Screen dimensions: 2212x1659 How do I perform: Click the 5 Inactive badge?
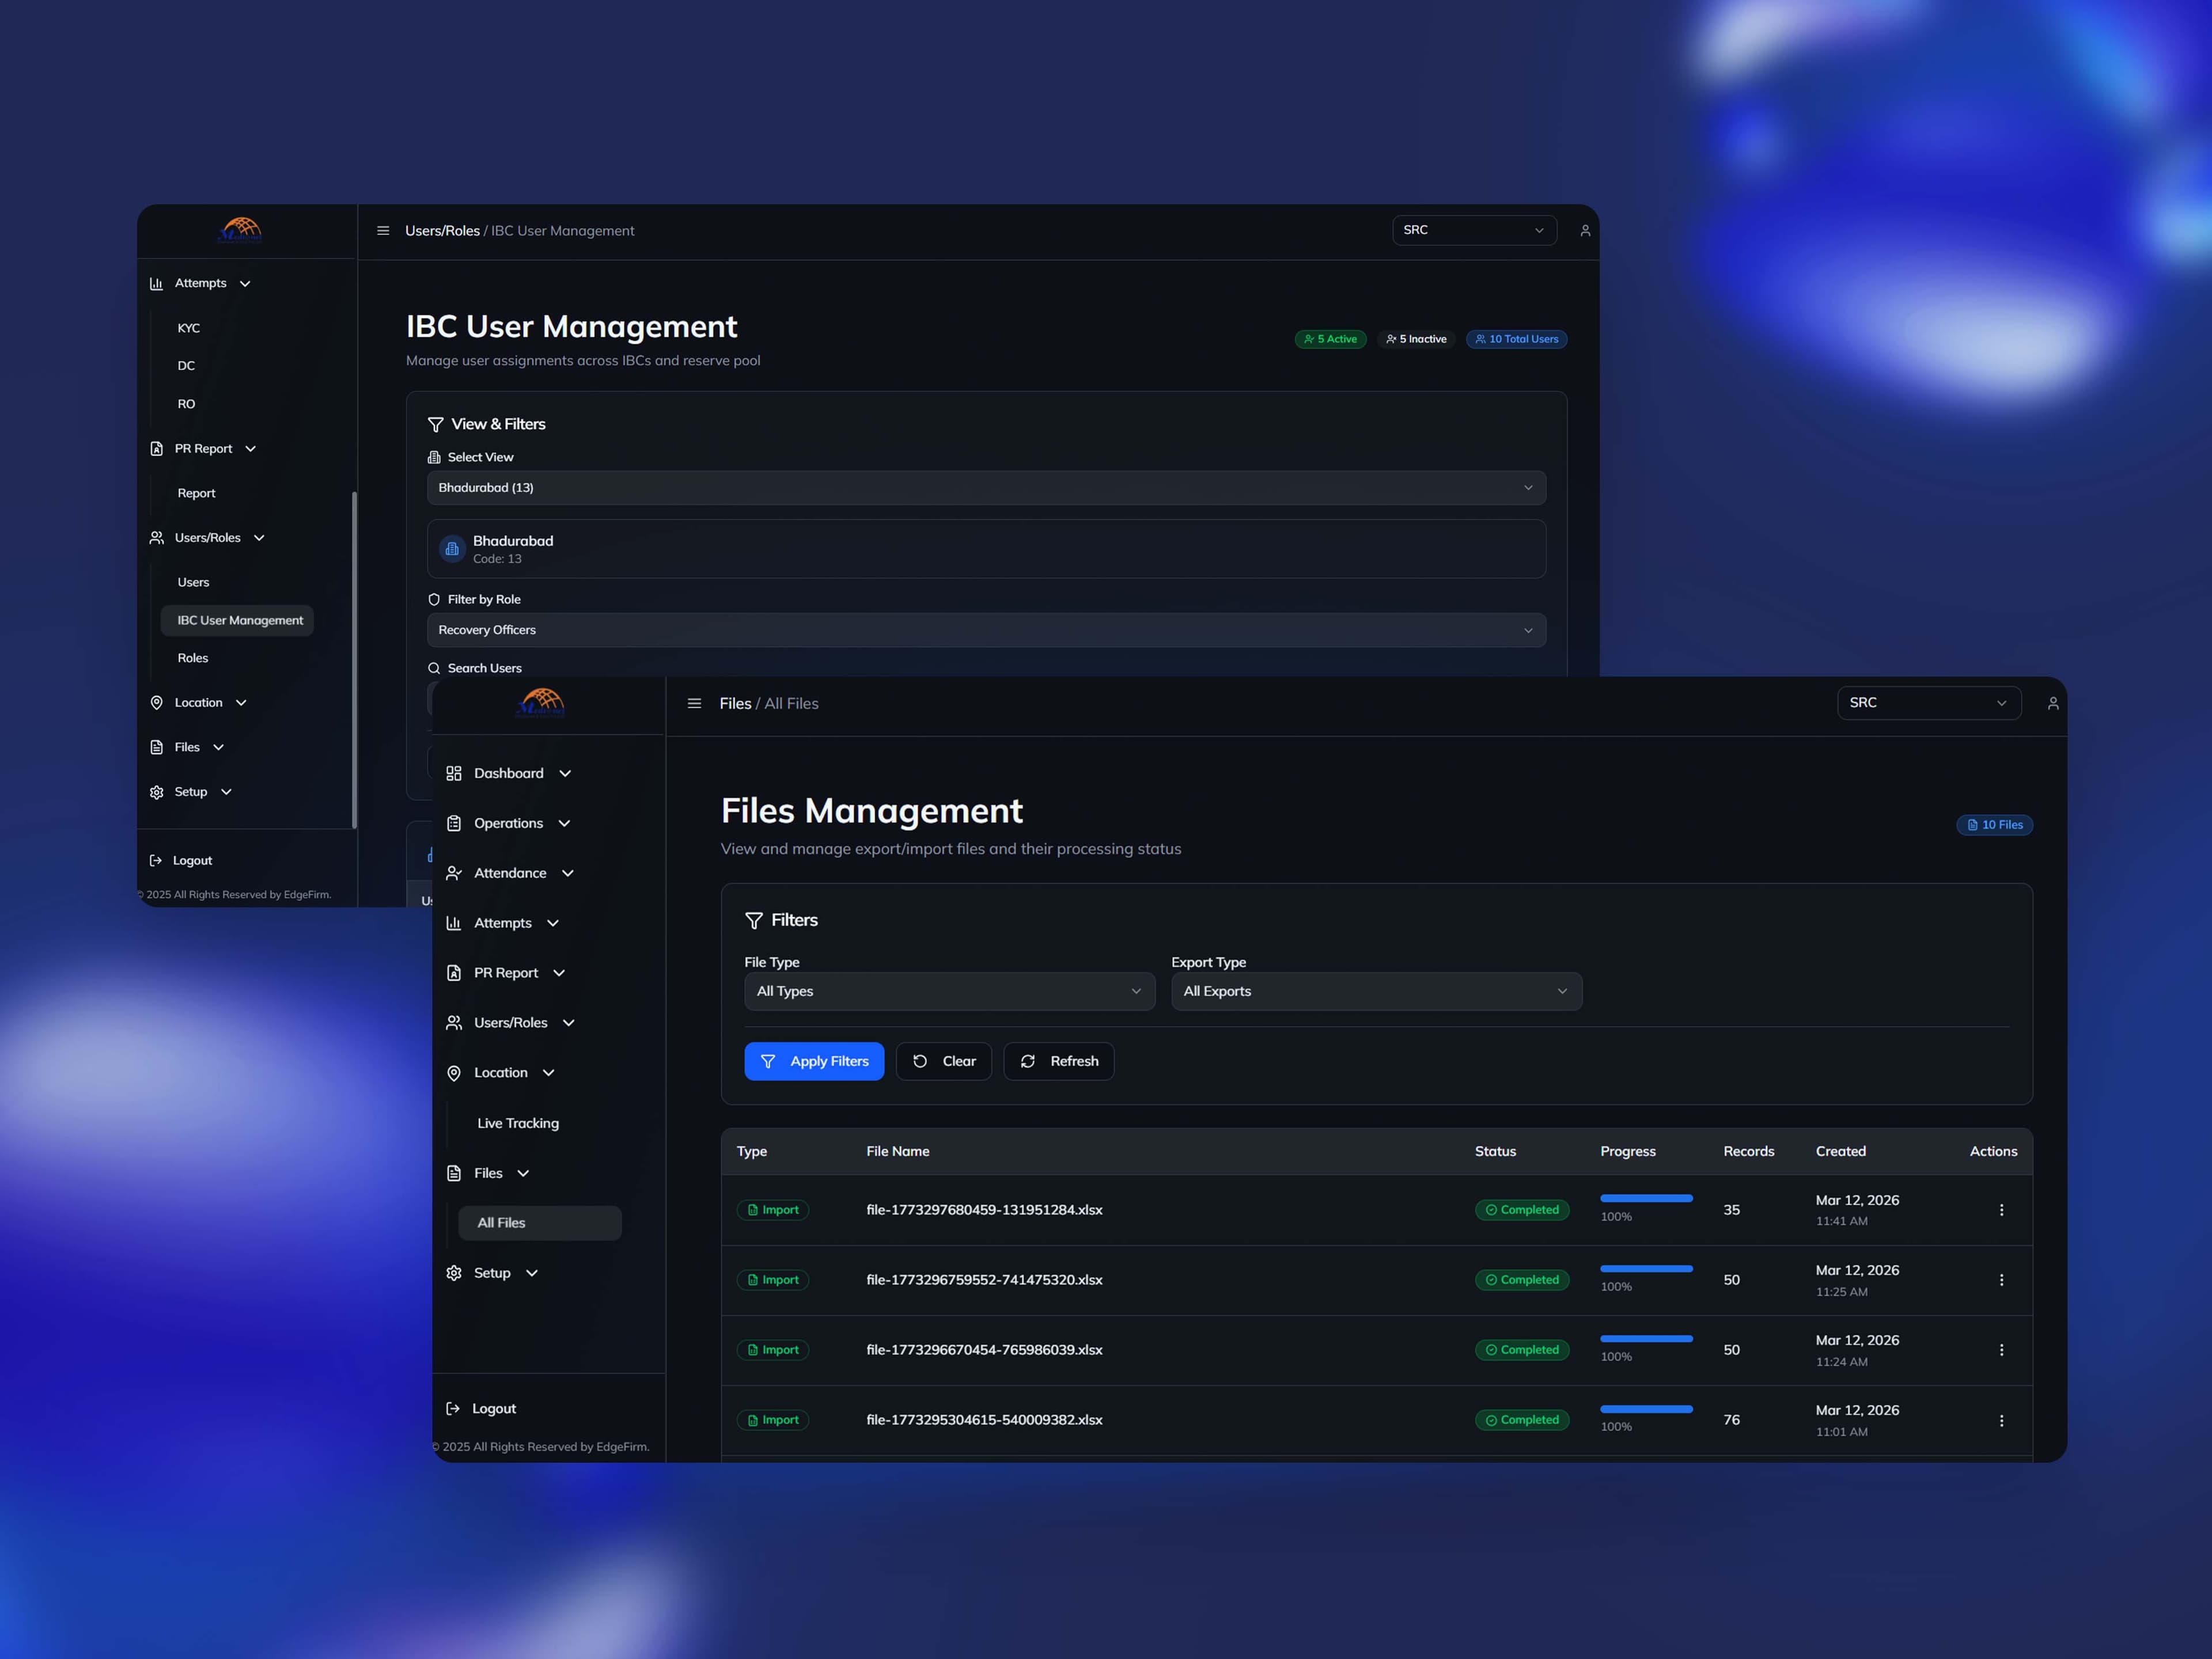point(1416,340)
